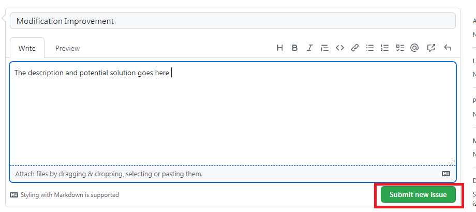Click the Markdown icon in the attach bar

pyautogui.click(x=445, y=174)
